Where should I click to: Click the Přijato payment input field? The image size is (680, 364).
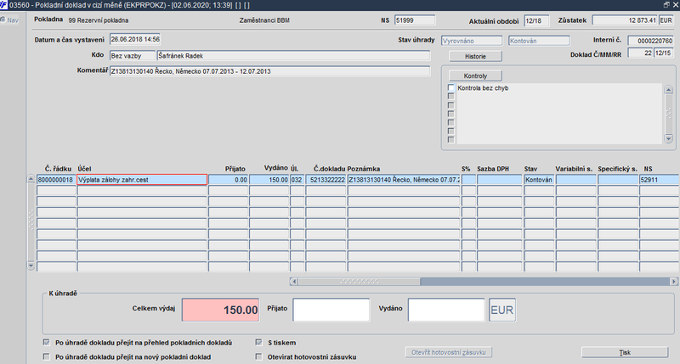331,310
